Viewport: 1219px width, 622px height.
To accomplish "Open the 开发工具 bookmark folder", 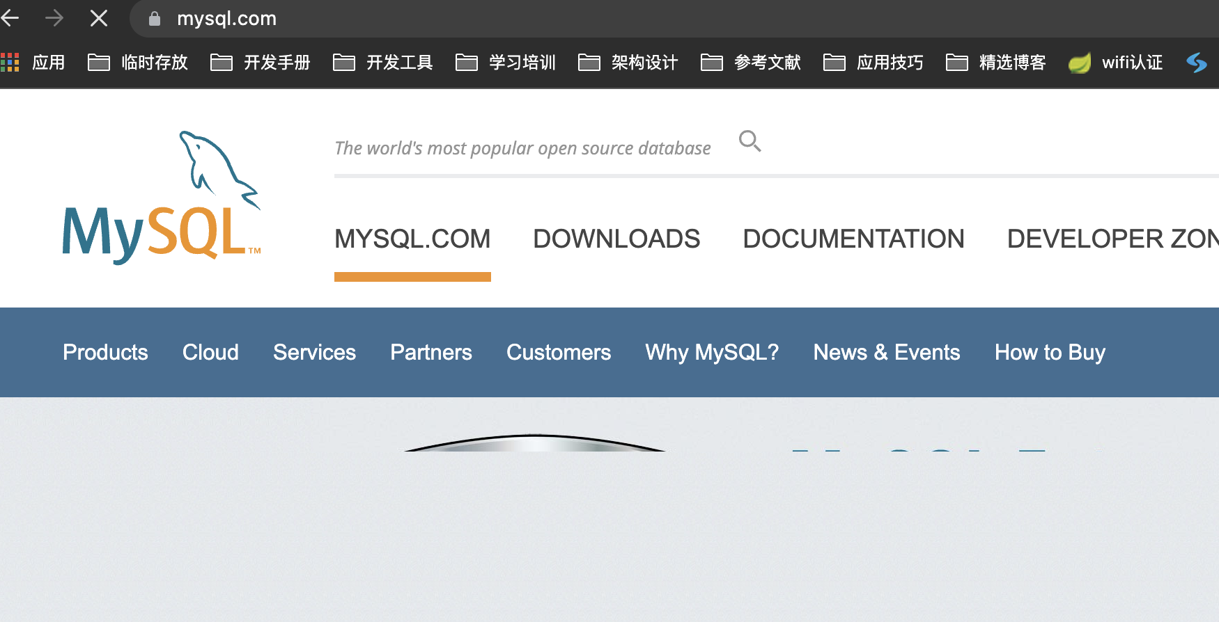I will click(x=383, y=63).
